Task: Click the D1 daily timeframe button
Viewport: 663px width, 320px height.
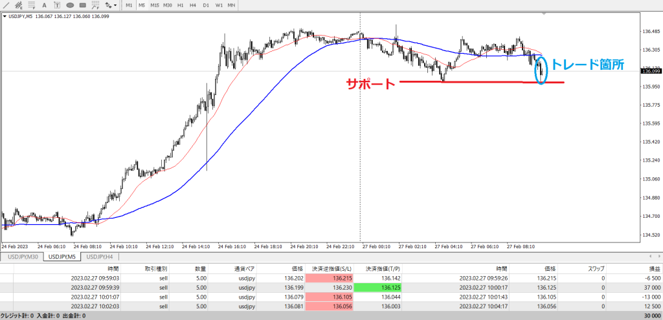Action: tap(206, 5)
